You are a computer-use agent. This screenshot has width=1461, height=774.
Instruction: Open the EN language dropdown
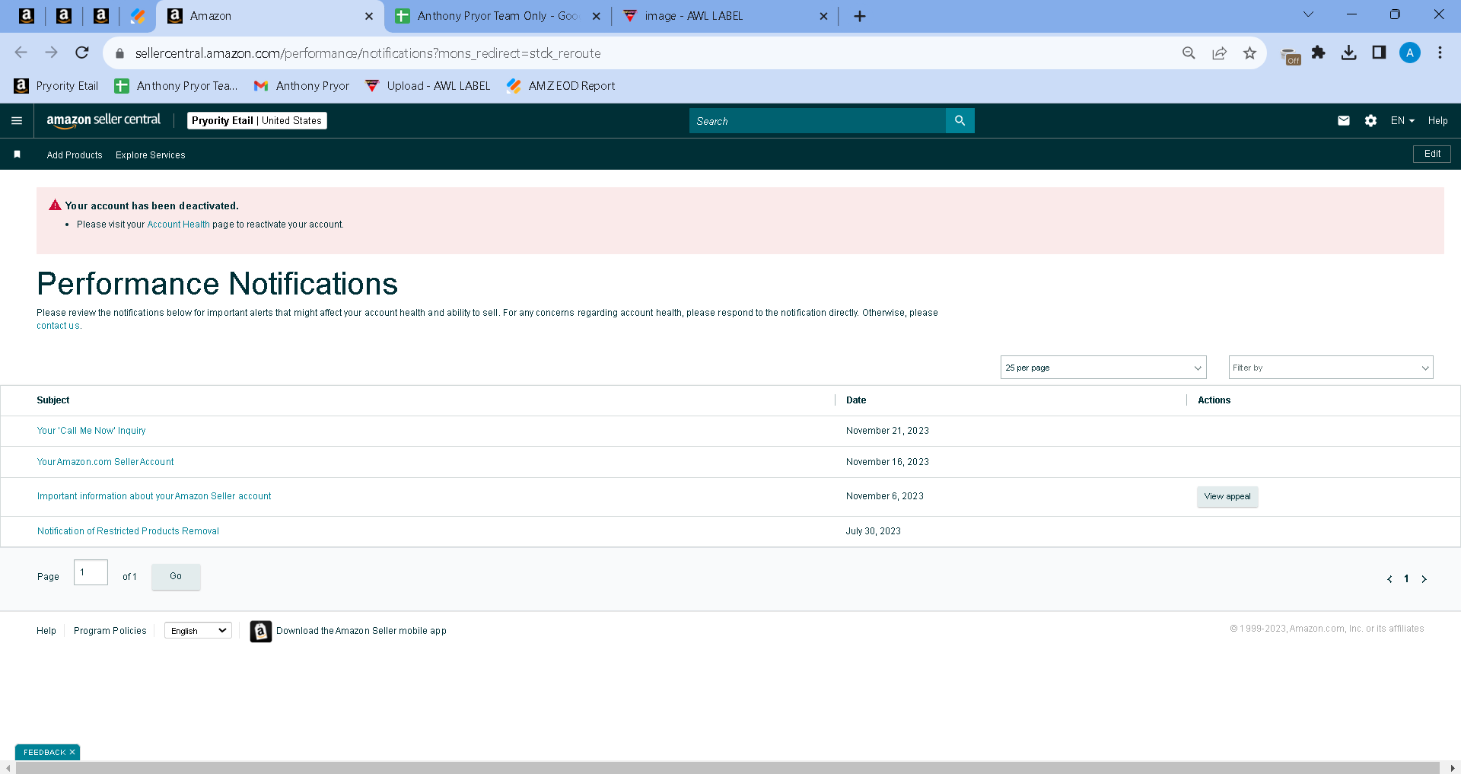1402,121
